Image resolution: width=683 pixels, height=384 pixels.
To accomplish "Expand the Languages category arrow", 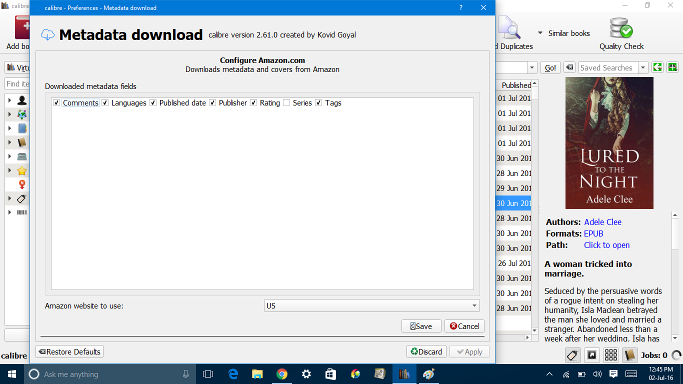I will pos(9,114).
